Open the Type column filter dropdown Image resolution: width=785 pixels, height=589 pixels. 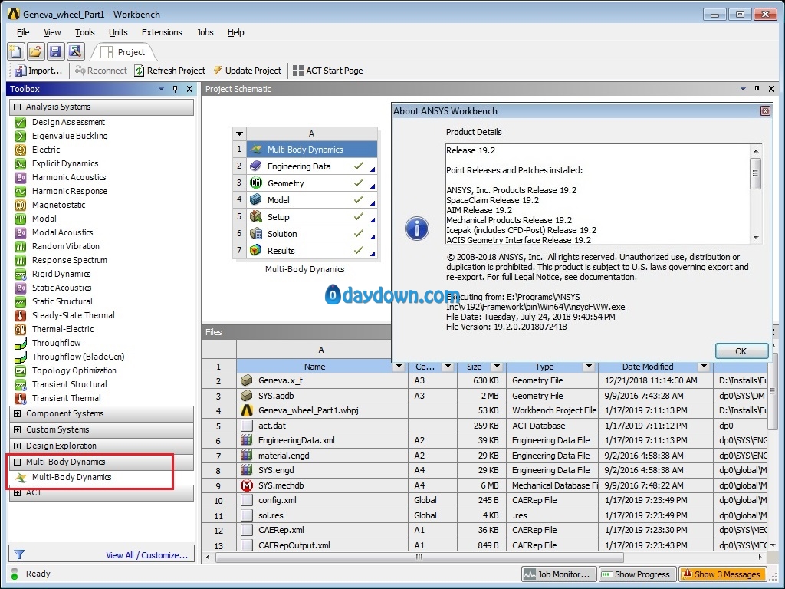(x=589, y=367)
